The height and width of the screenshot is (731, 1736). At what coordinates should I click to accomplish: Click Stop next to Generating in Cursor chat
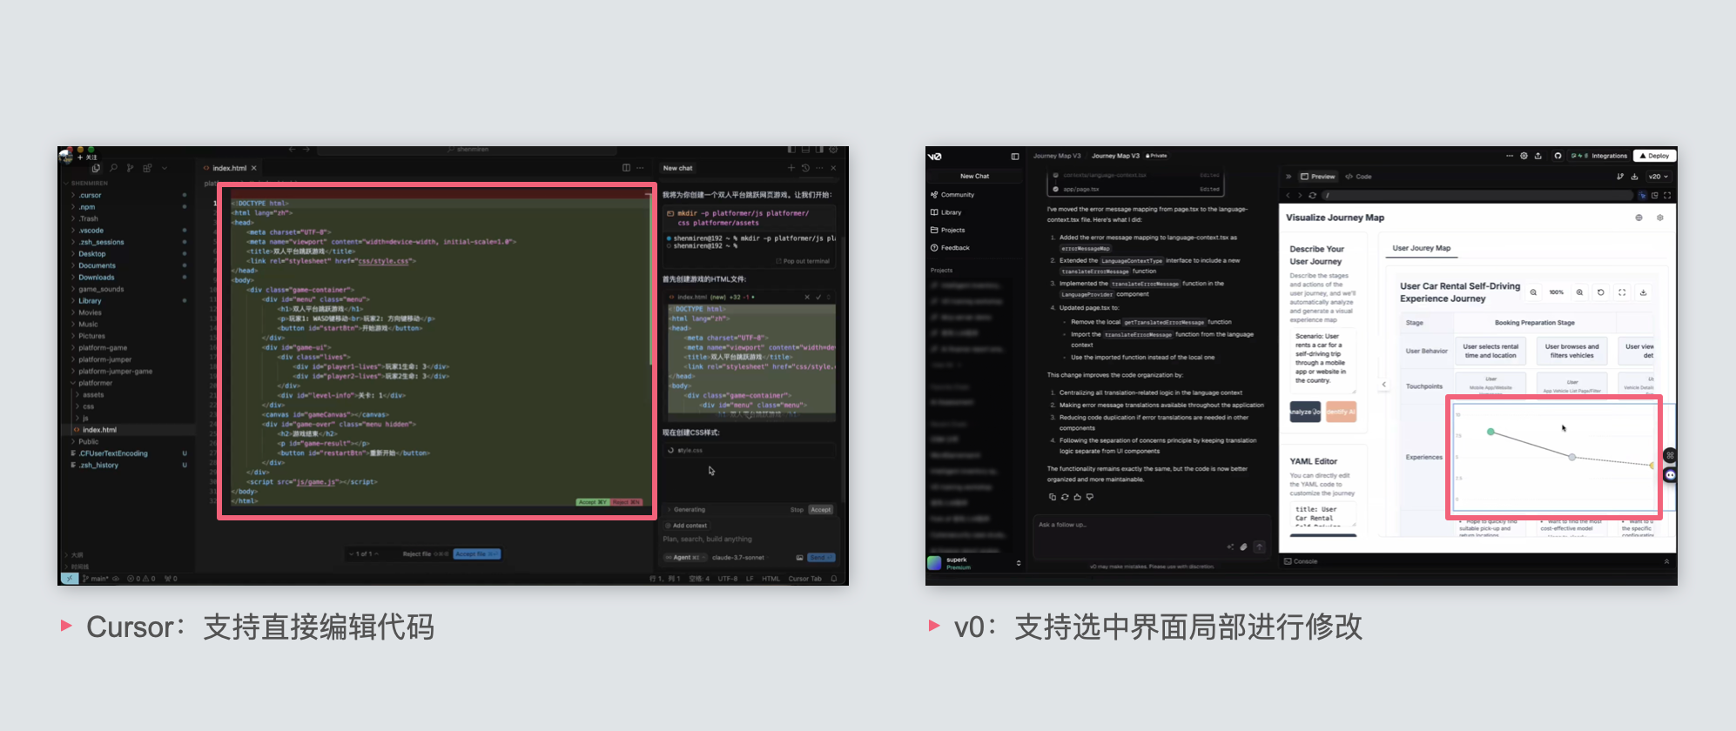(x=797, y=510)
